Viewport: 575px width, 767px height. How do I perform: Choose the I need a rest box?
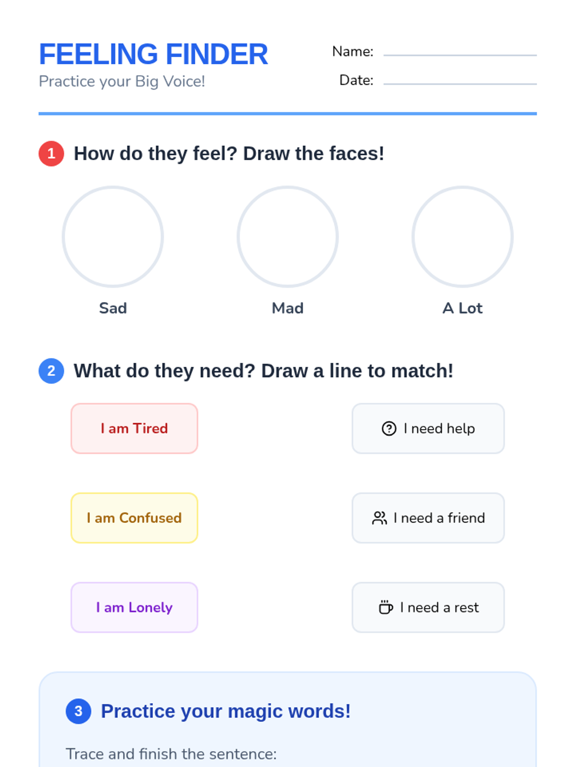(x=428, y=607)
